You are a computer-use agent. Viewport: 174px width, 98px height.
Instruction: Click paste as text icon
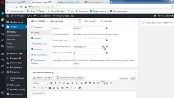tap(49, 88)
